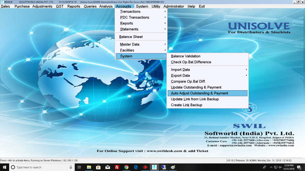Click the muted volume tray icon
This screenshot has width=305, height=171.
coord(280,167)
